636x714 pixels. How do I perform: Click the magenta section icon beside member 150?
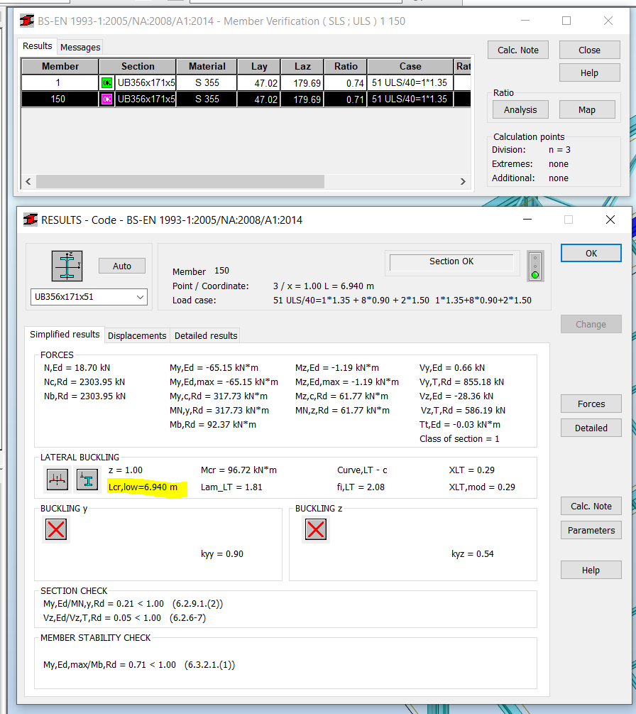pos(107,99)
